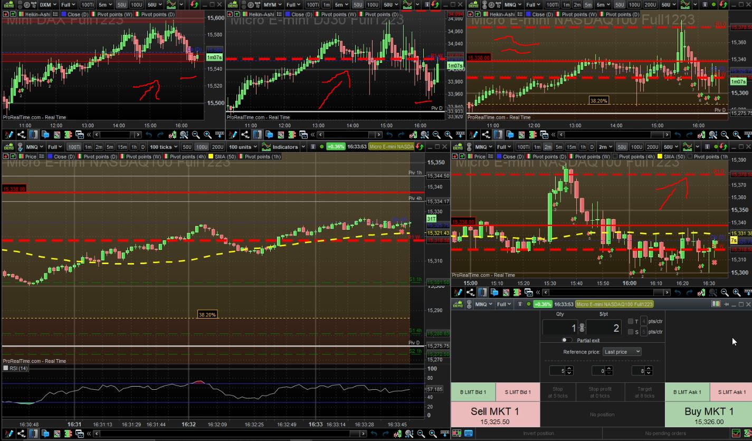The height and width of the screenshot is (441, 752).
Task: Click the S LMT Ask 1 button
Action: coord(731,392)
